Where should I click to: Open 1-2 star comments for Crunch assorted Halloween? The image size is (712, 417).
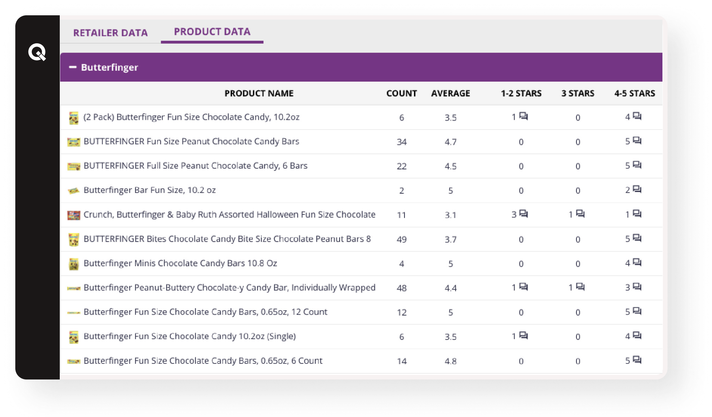pos(524,214)
